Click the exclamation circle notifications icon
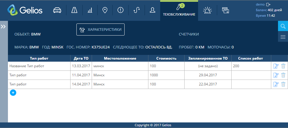 point(120,10)
